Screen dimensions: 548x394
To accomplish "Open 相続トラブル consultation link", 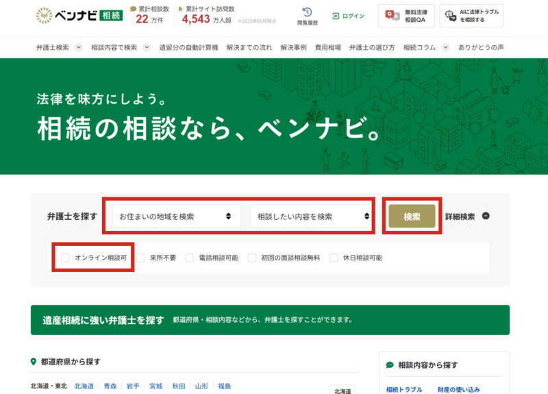I will pos(404,389).
